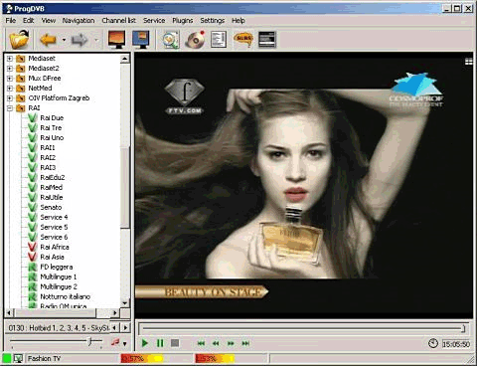This screenshot has width=477, height=366.
Task: Expand the Mediaset2 folder
Action: (10, 69)
